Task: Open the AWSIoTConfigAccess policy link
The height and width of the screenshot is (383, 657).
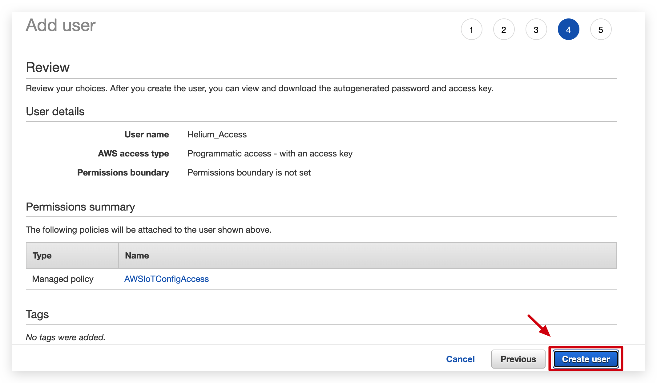Action: point(167,279)
